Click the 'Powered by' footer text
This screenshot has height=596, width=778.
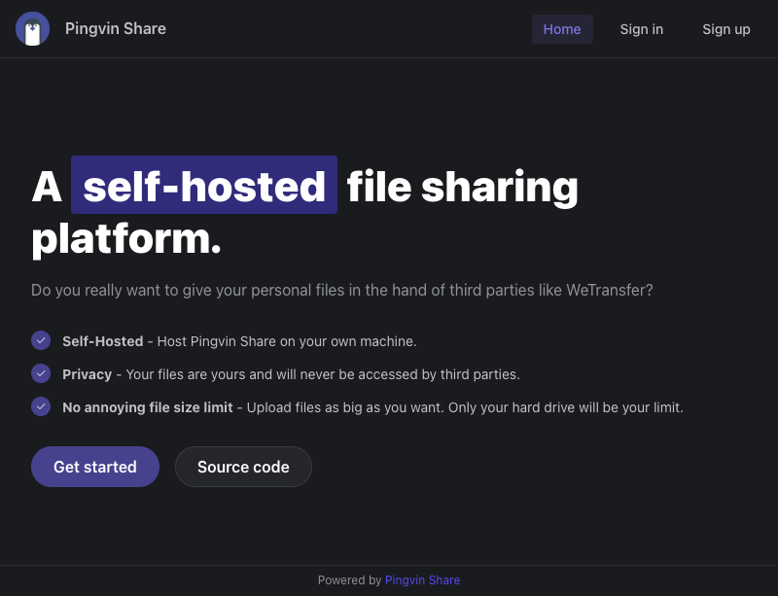349,580
